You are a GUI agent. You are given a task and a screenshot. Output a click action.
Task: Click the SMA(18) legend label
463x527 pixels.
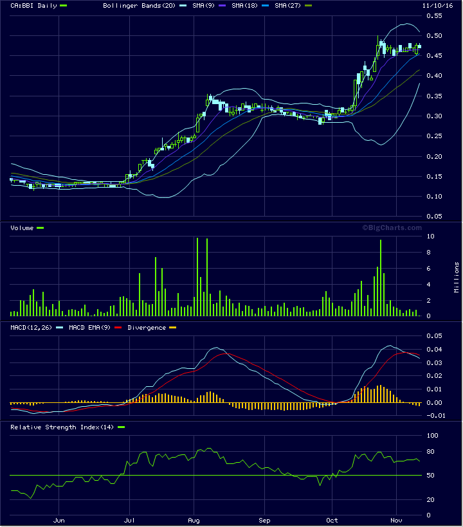(244, 6)
